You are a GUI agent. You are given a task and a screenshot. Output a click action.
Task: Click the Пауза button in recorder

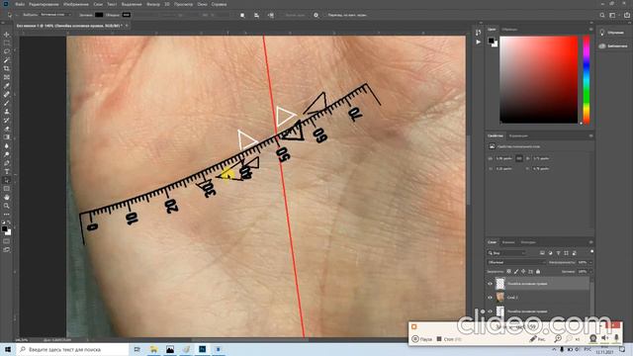coord(422,339)
